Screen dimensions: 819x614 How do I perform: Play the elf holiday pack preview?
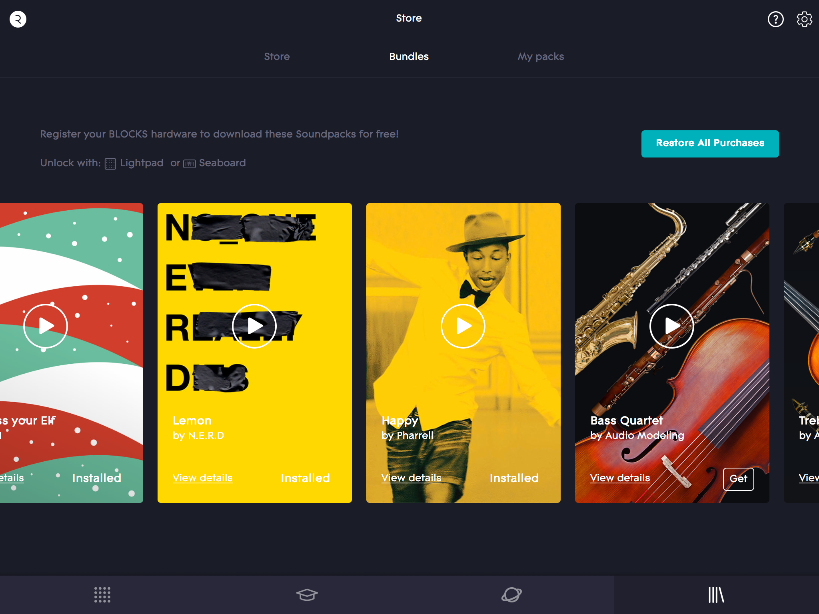[x=46, y=326]
